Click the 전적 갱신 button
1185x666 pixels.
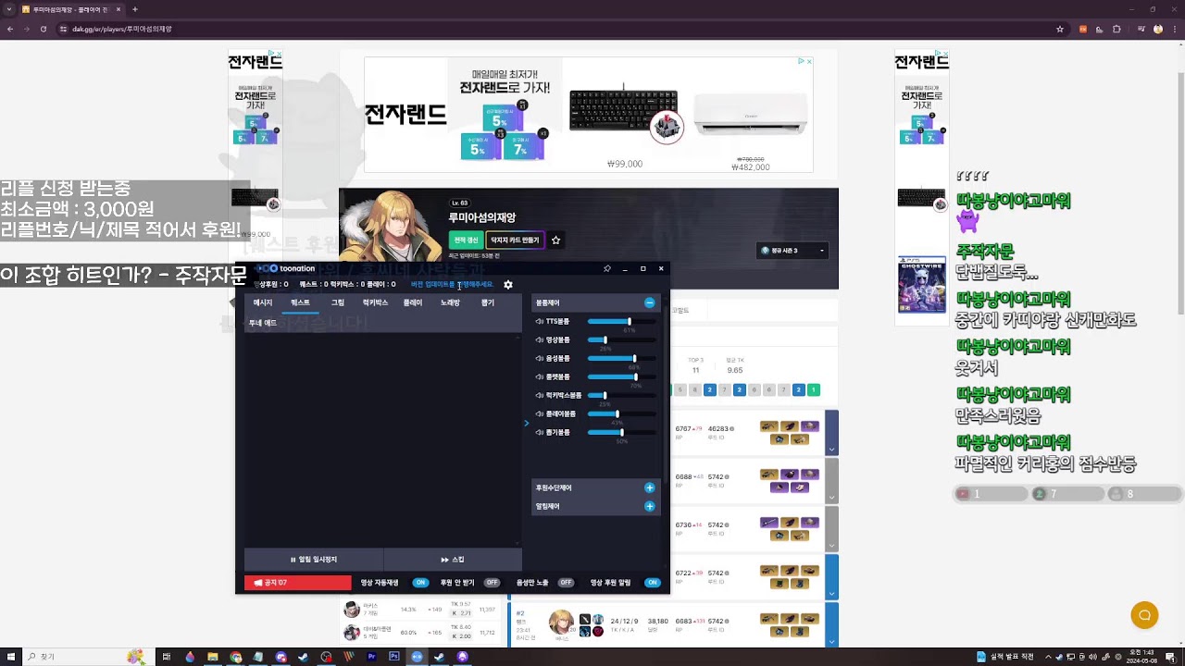tap(466, 240)
